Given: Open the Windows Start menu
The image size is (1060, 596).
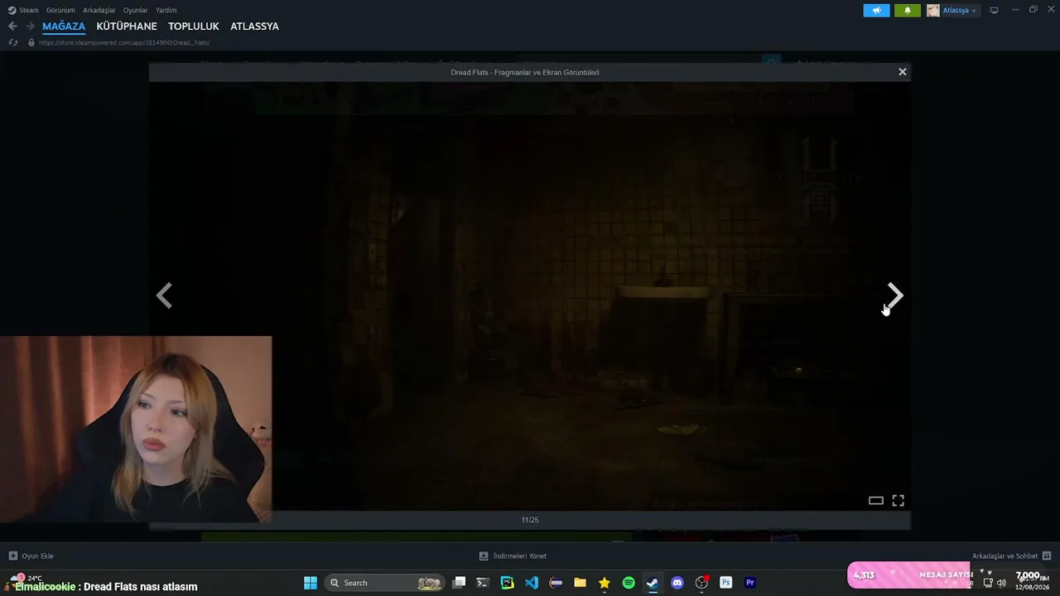Looking at the screenshot, I should click(x=311, y=583).
